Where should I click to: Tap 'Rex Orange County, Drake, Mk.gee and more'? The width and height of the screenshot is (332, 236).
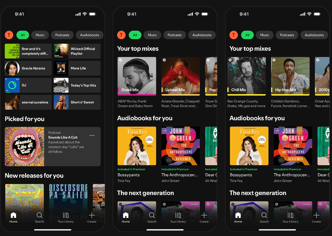pos(246,104)
